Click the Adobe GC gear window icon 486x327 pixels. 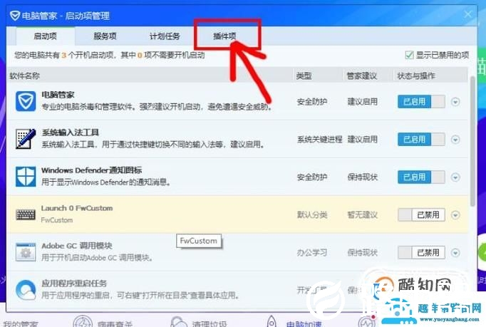[x=26, y=252]
